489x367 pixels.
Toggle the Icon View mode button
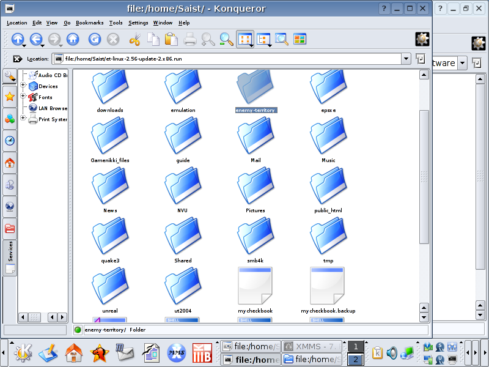[x=244, y=39]
